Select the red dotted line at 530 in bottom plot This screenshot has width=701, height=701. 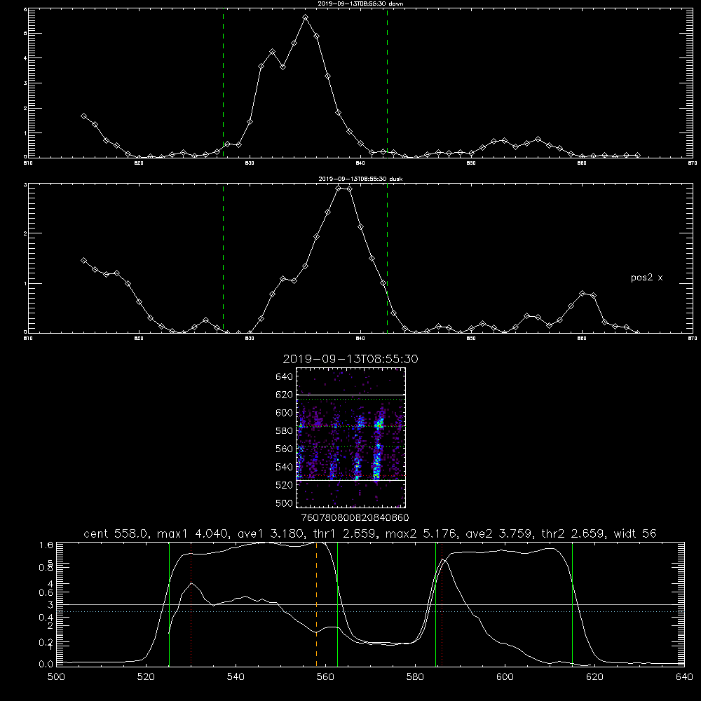point(191,604)
